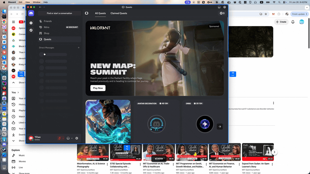Expand microphone input options chevron

tap(63, 138)
